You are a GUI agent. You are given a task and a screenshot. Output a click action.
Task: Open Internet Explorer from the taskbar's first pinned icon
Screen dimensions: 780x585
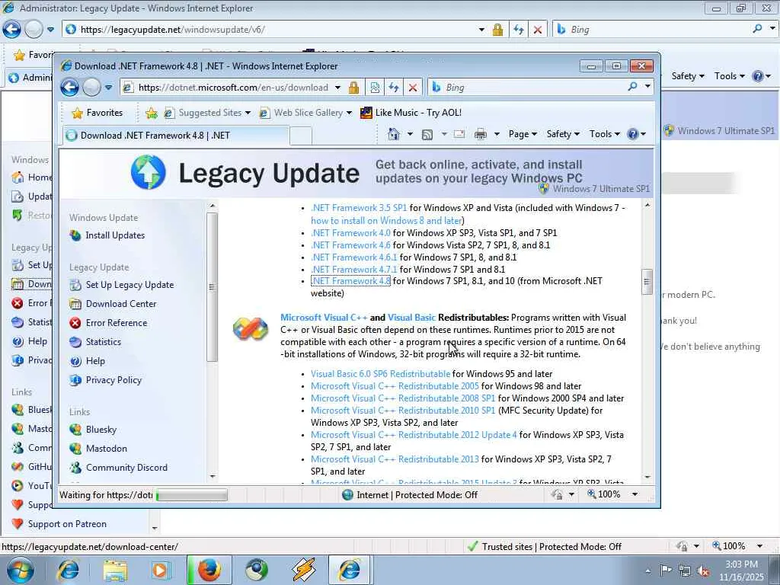68,570
